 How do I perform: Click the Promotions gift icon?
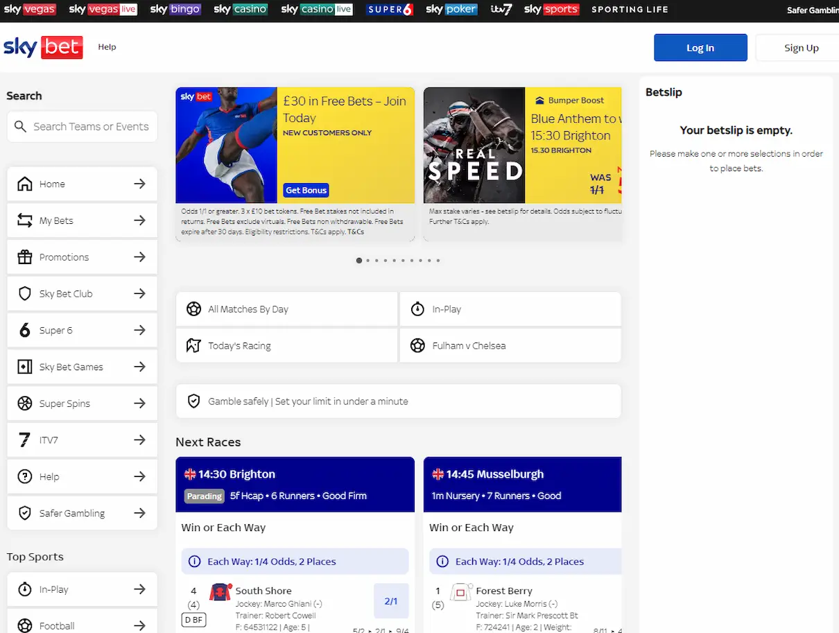pos(25,257)
